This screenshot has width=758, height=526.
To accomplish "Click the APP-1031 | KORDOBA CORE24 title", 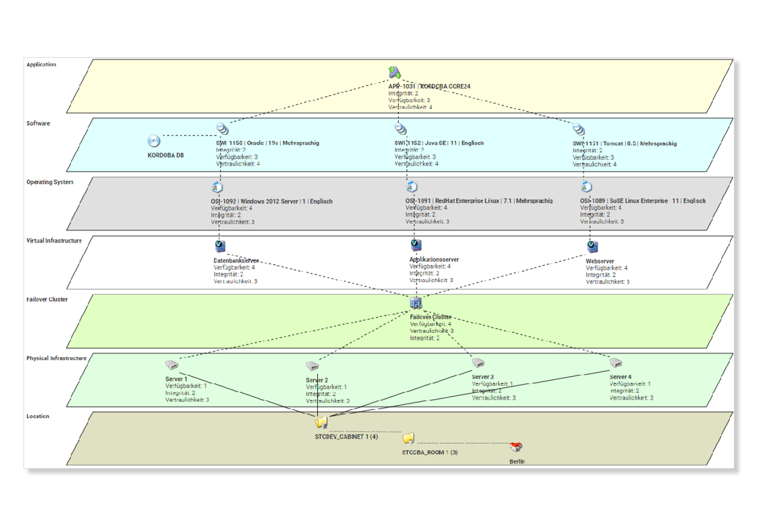I will pyautogui.click(x=429, y=86).
